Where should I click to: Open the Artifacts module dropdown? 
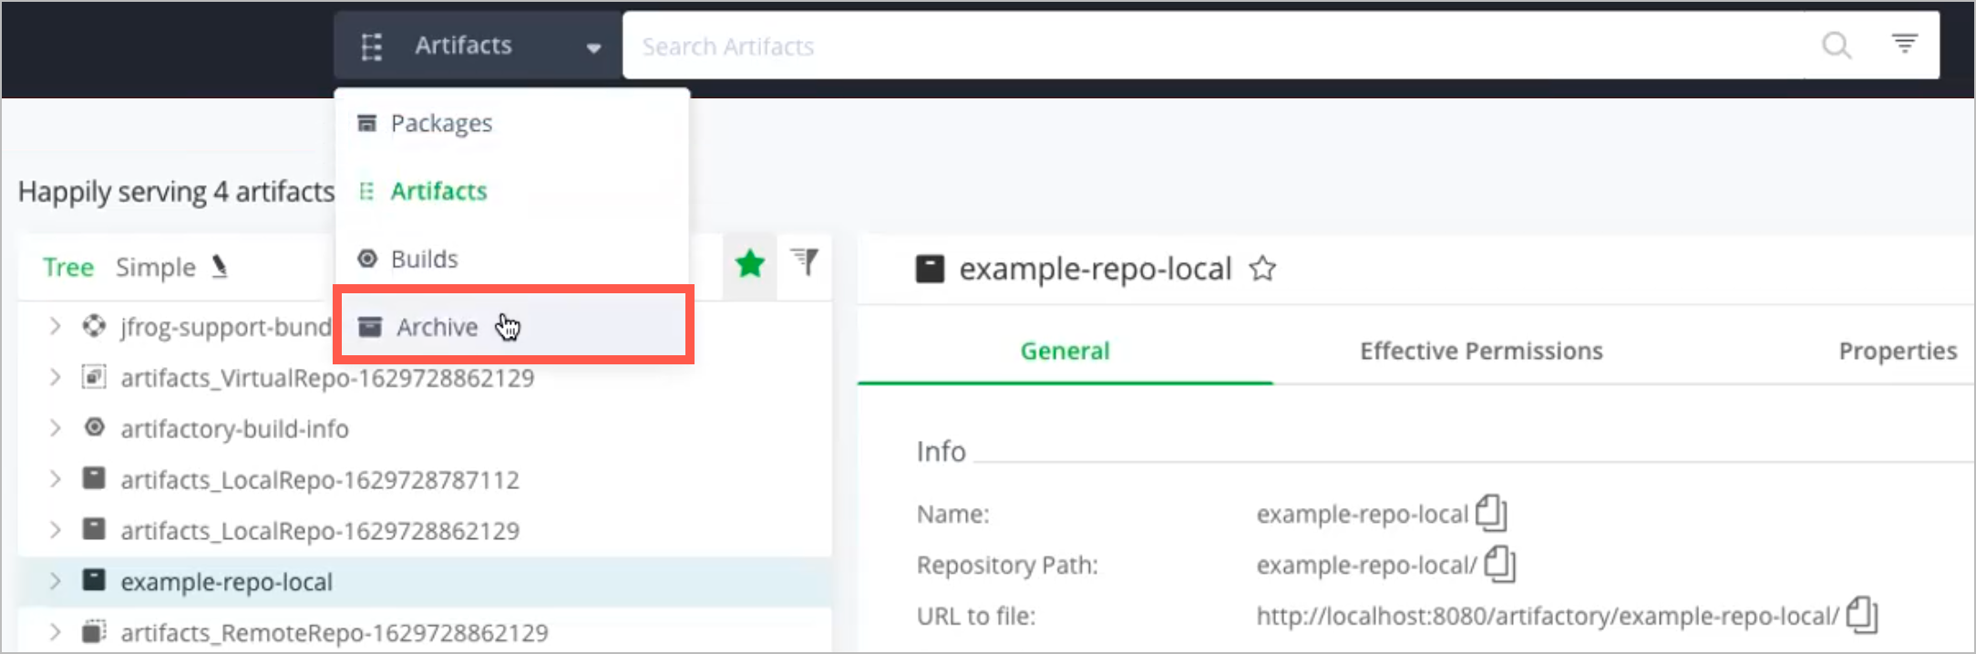pos(478,46)
